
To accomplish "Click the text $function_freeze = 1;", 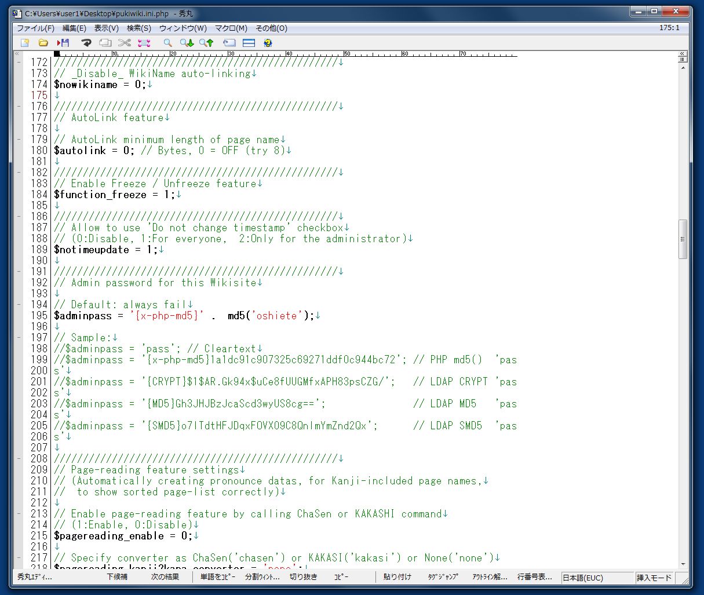I will tap(115, 195).
